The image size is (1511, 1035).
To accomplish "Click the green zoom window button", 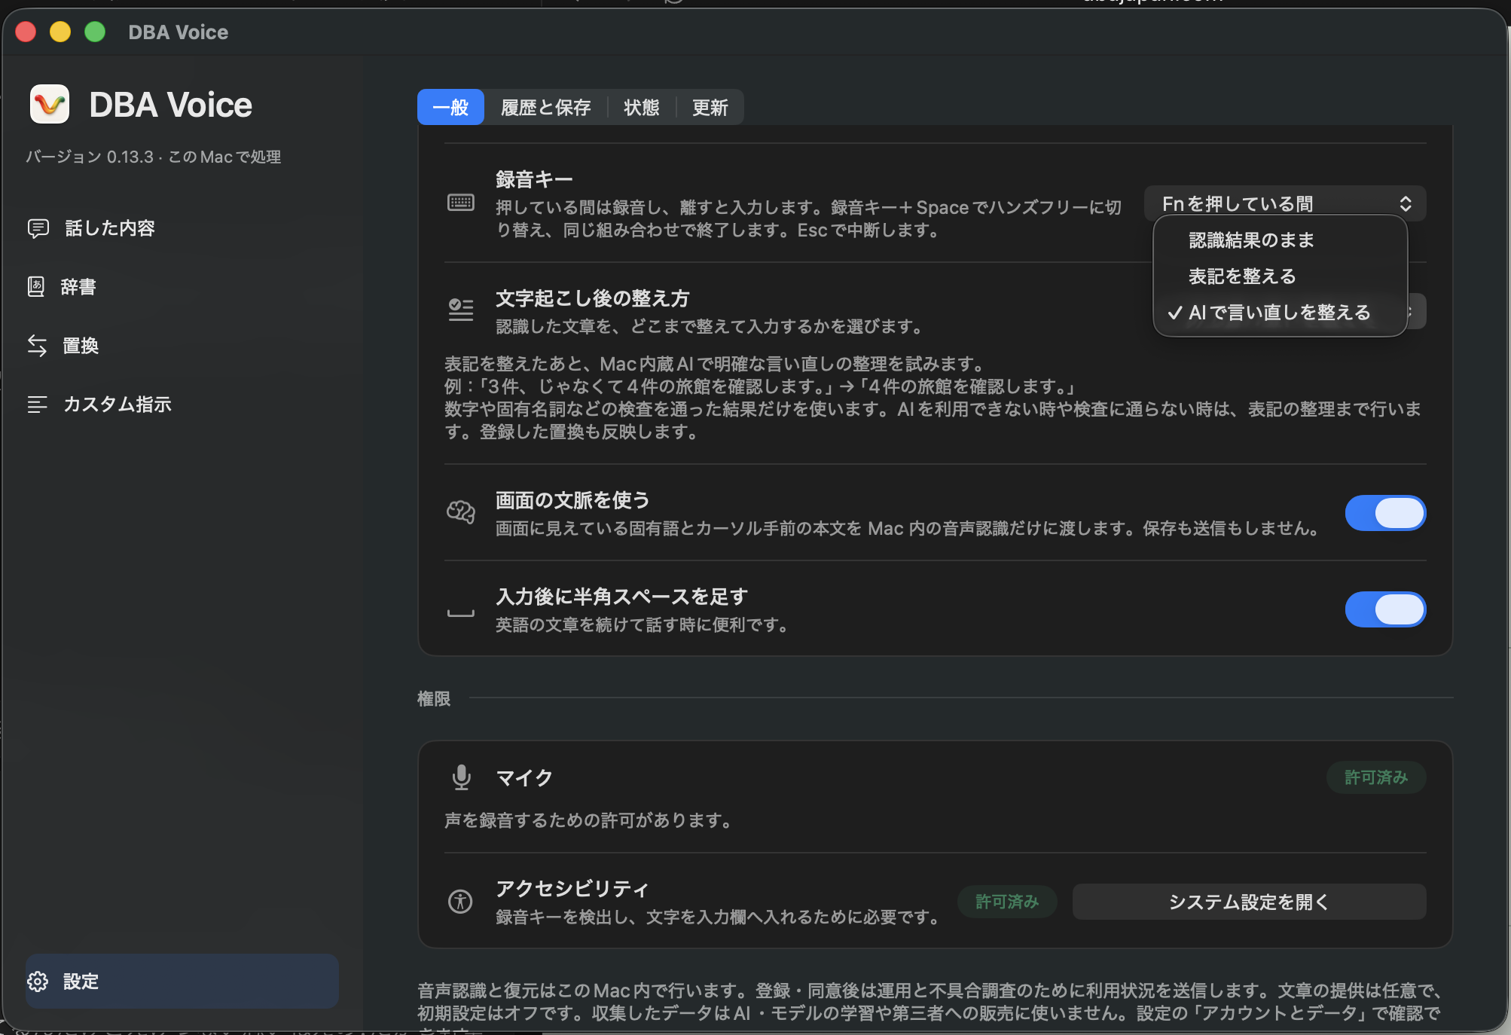I will 95,32.
